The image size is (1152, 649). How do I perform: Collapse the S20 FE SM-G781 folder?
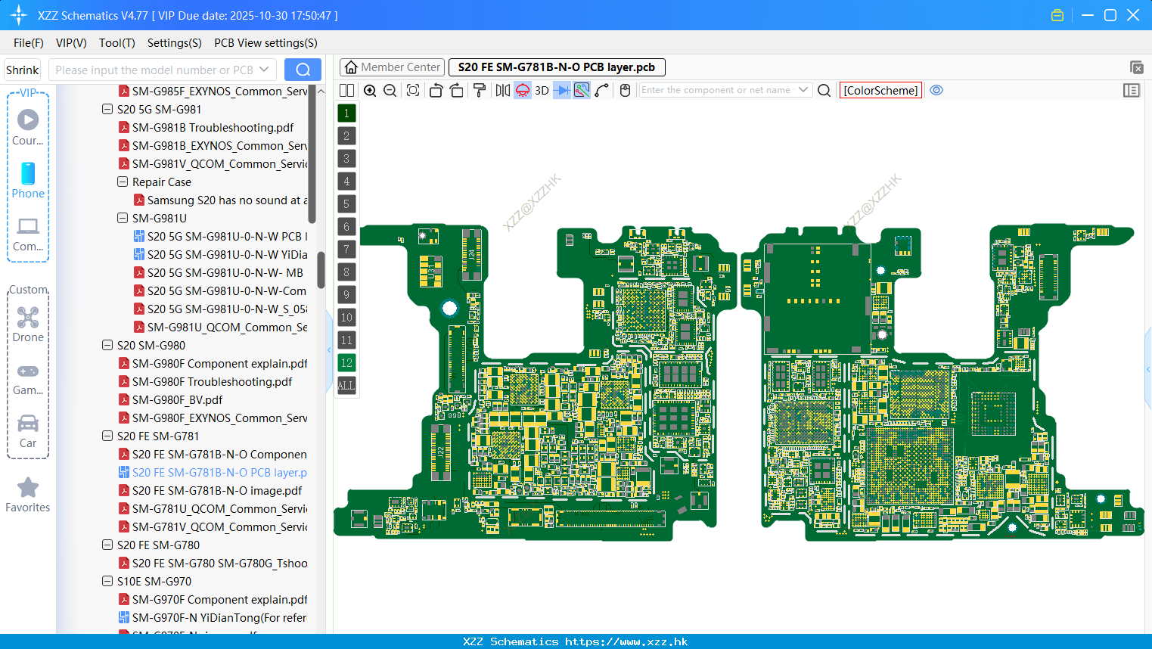[107, 436]
